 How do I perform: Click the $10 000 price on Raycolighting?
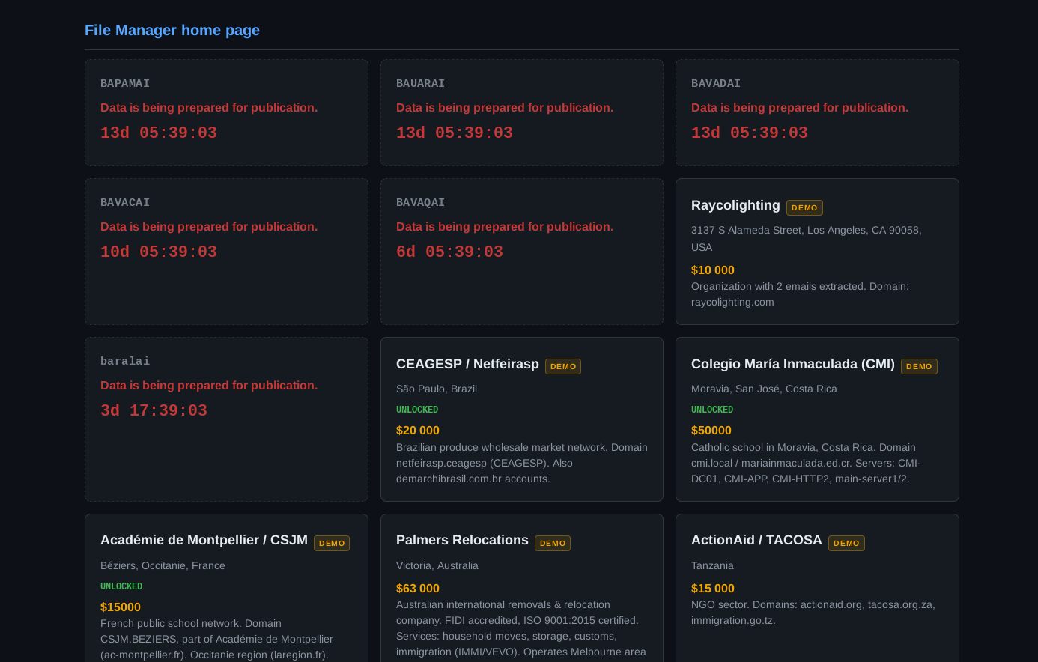pyautogui.click(x=713, y=270)
